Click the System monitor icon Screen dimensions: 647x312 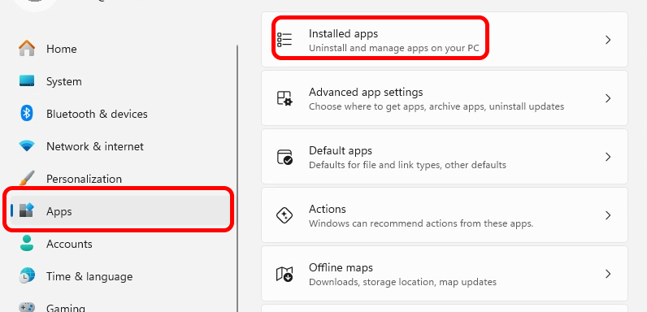click(x=27, y=80)
